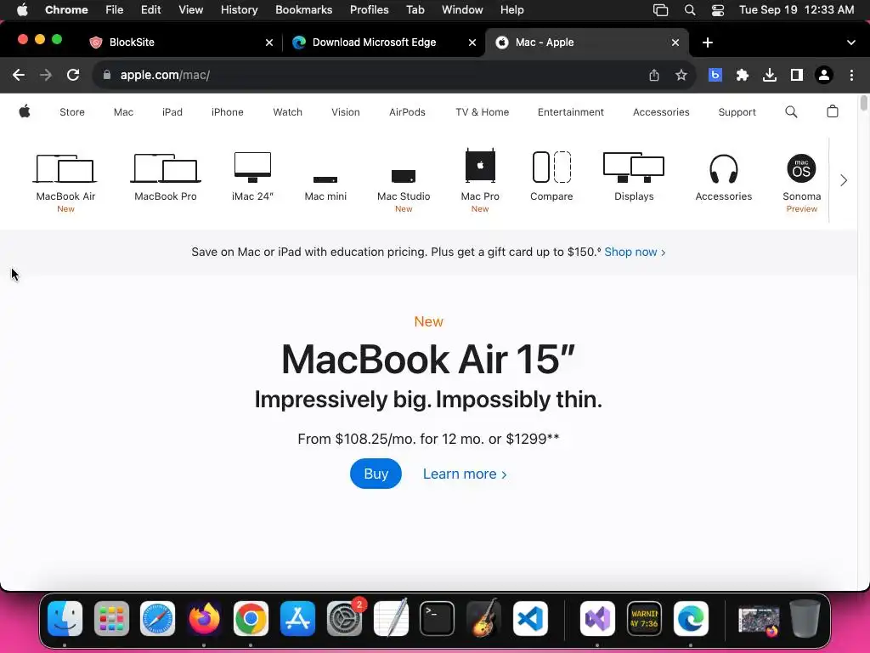Open Chrome downloads icon
870x653 pixels.
(x=770, y=75)
